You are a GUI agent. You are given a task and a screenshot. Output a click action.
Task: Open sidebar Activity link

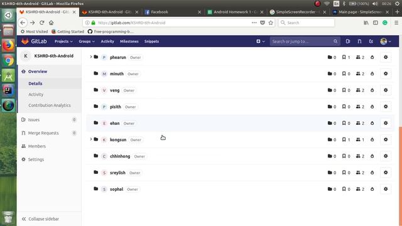click(36, 94)
